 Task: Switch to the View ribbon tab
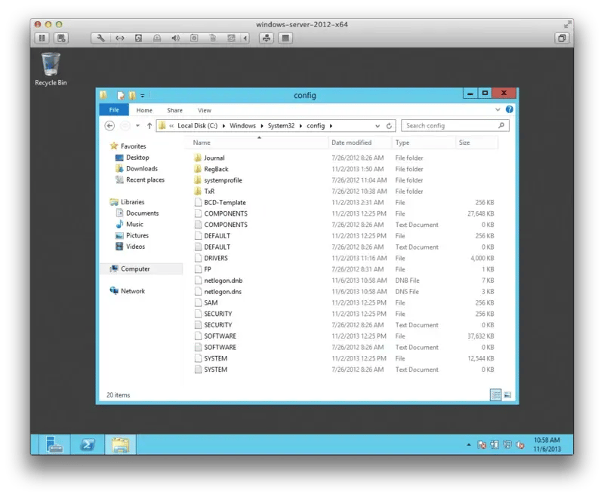[x=204, y=110]
